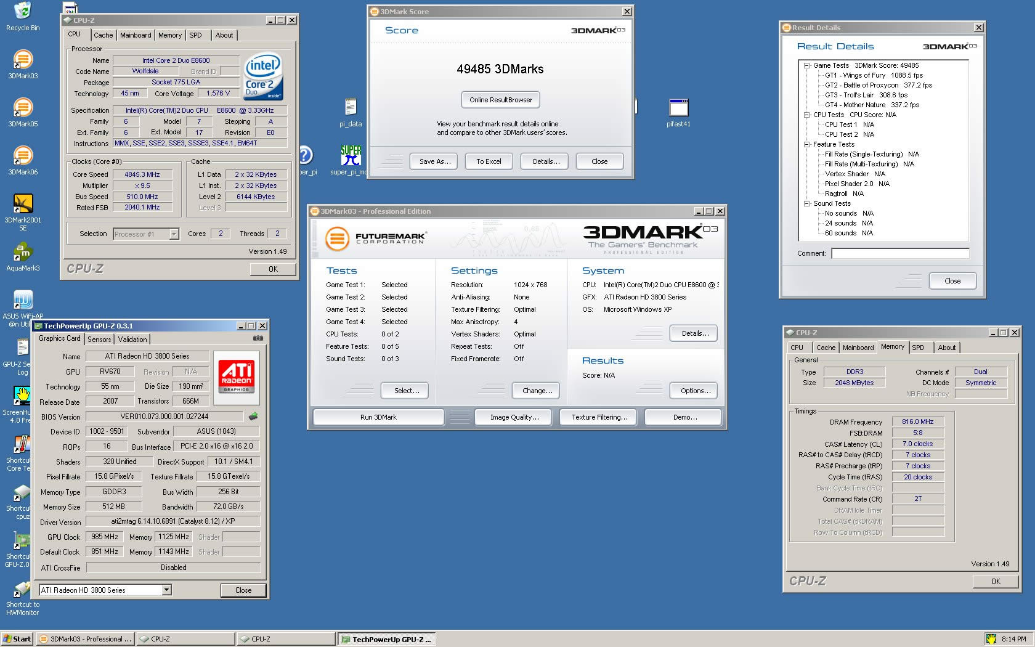The width and height of the screenshot is (1035, 647).
Task: Open the super_pi_mod desktop icon
Action: [x=351, y=160]
